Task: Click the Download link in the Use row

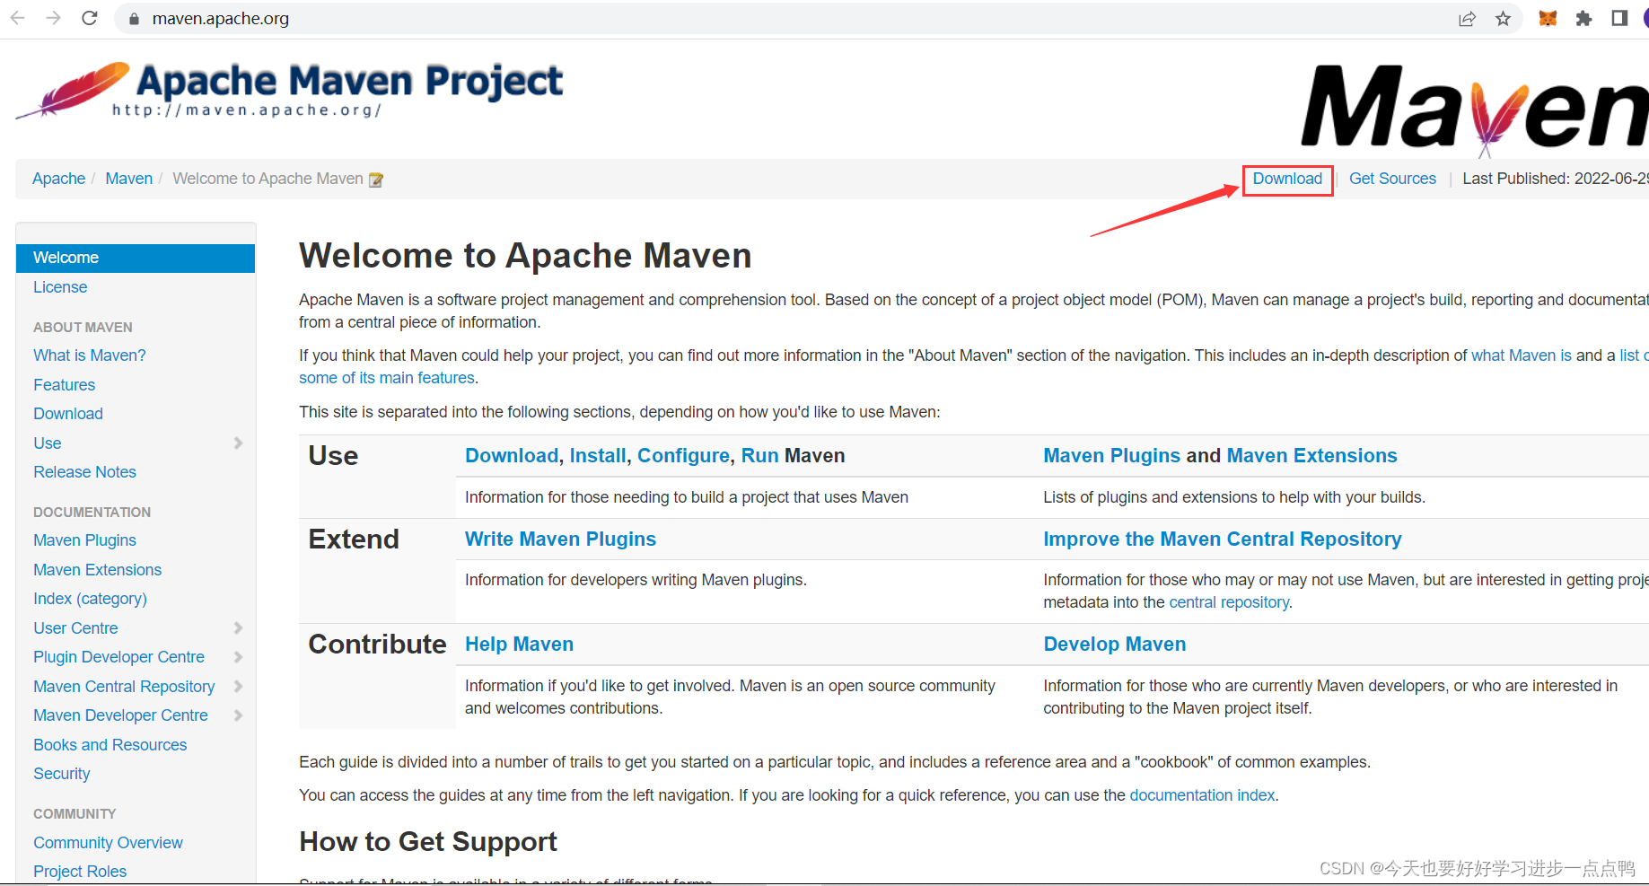Action: pyautogui.click(x=512, y=456)
